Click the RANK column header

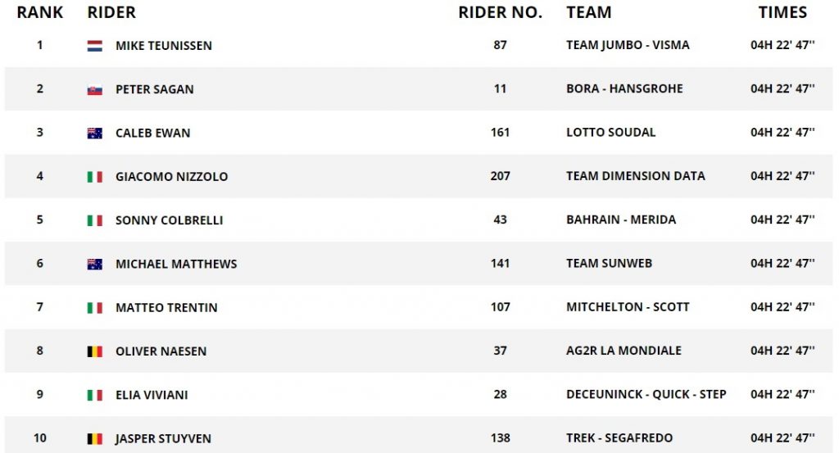click(x=39, y=12)
